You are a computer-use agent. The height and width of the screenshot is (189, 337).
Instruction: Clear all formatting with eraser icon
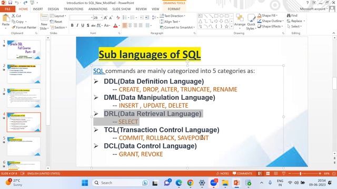(x=118, y=18)
